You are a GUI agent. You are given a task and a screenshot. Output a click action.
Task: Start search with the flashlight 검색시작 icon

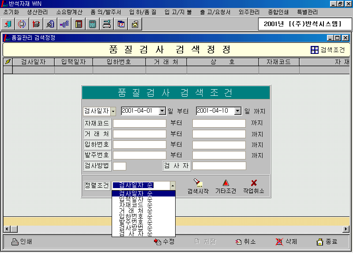pos(198,185)
